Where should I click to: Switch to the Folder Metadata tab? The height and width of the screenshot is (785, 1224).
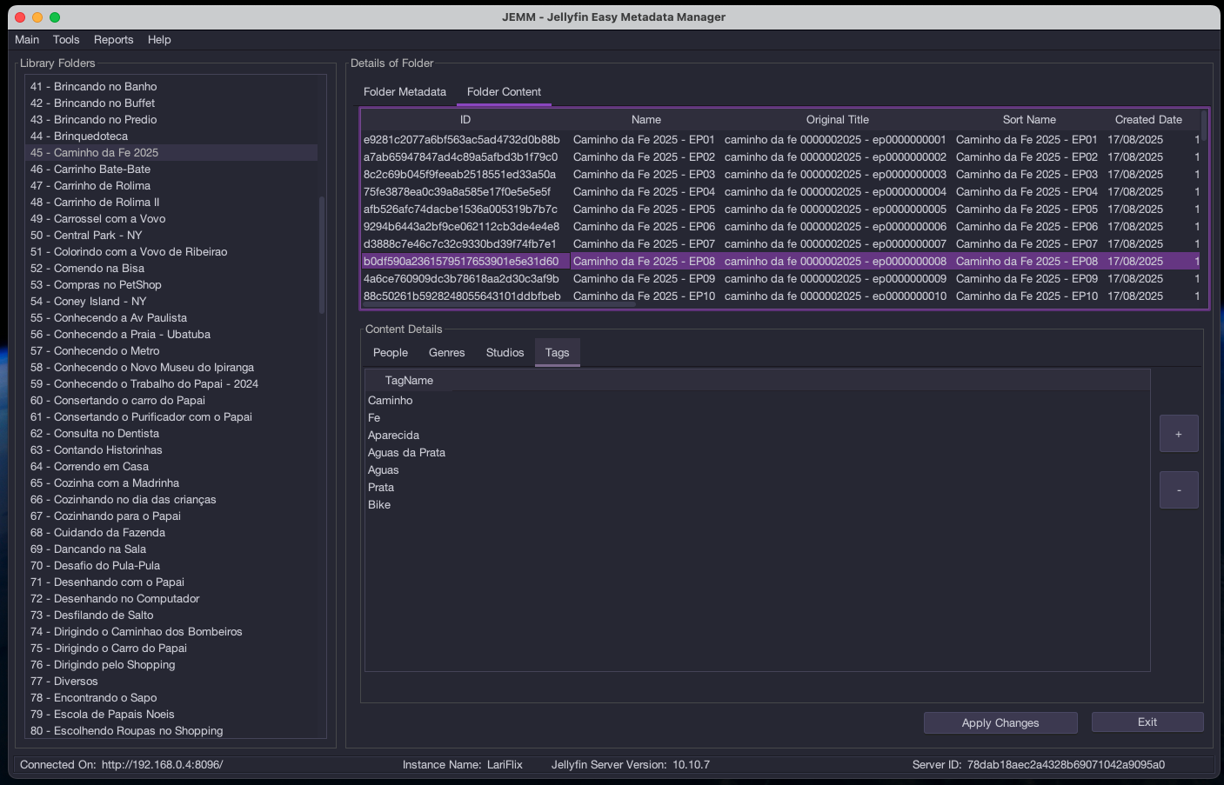click(405, 92)
